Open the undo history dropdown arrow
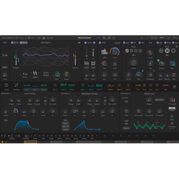Screen dimensions: 179x179 pos(145,38)
